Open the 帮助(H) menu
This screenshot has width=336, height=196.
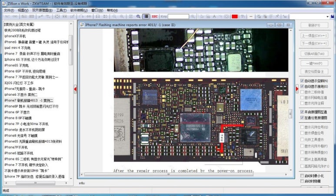point(112,10)
